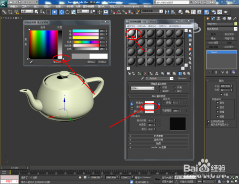This screenshot has width=239, height=184.
Task: Open Render Setup from main toolbar
Action: (213, 12)
